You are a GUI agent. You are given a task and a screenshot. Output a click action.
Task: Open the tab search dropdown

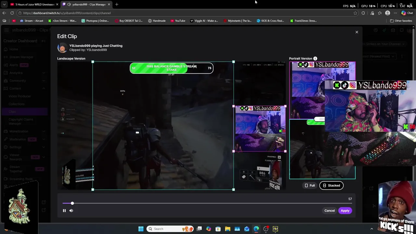(4, 4)
